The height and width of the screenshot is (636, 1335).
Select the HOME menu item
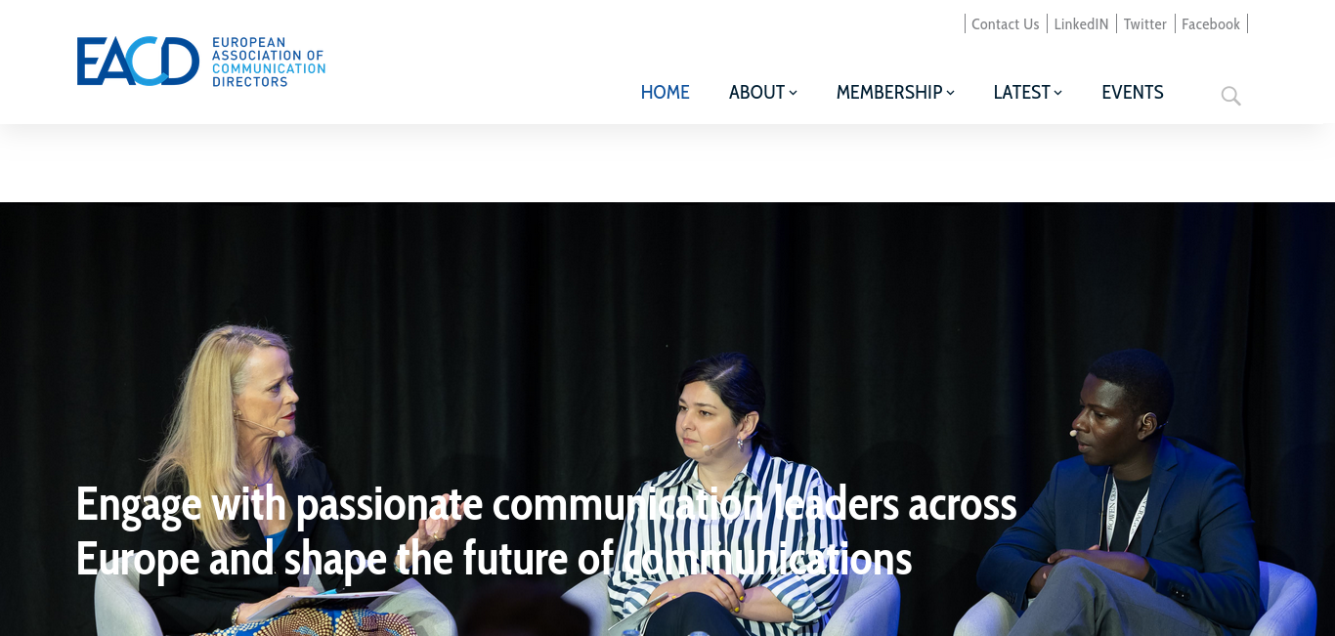tap(665, 92)
